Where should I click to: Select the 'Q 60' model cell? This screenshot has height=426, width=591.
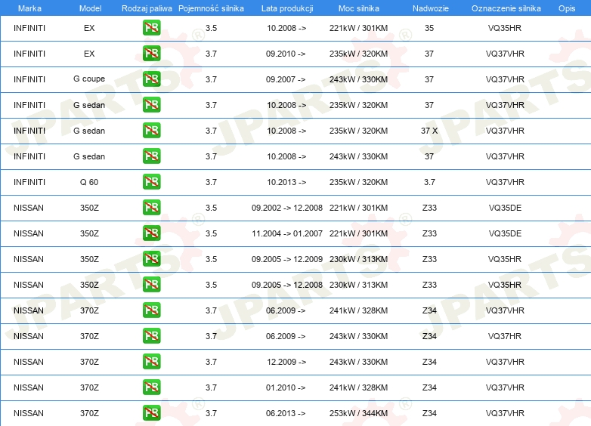[89, 182]
